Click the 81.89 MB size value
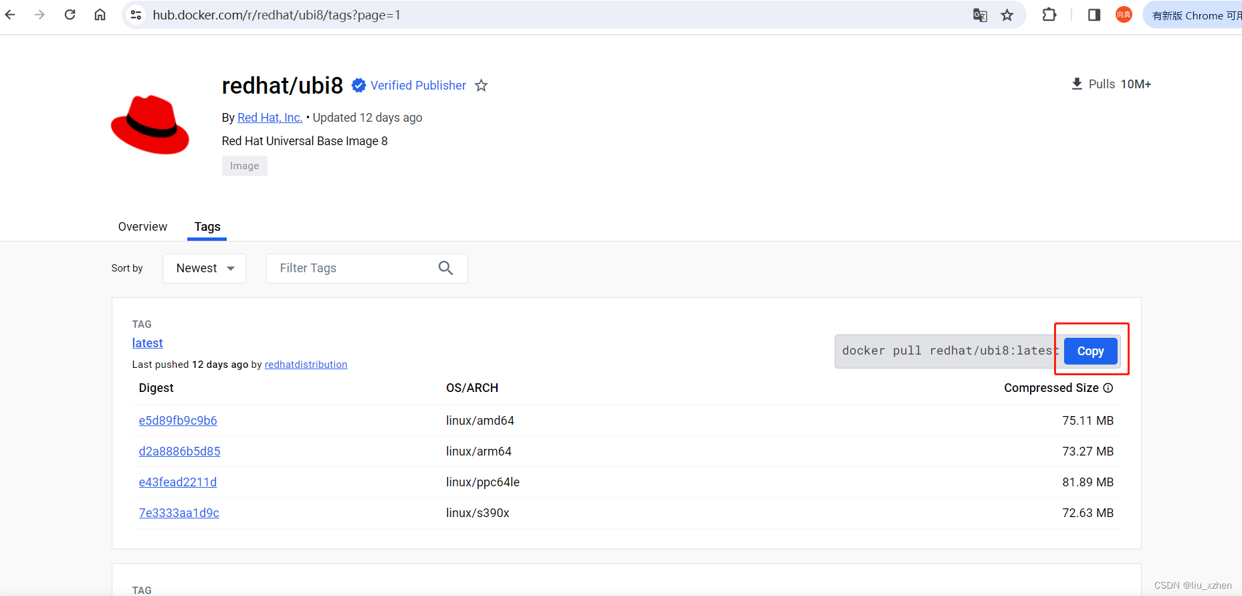The width and height of the screenshot is (1242, 596). [x=1088, y=482]
